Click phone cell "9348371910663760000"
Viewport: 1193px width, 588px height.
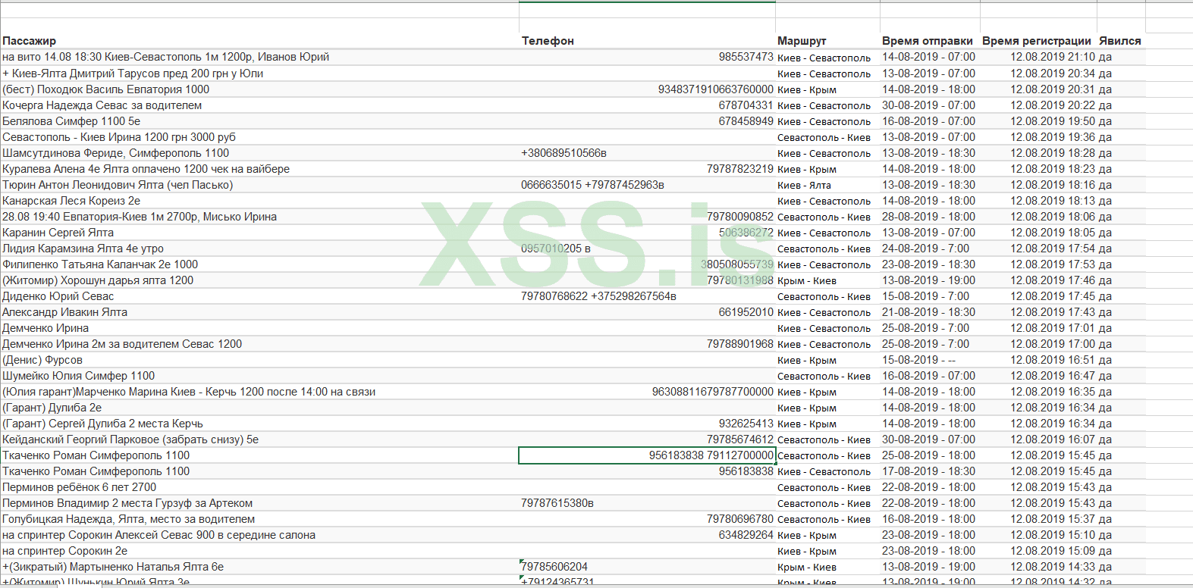pos(716,89)
